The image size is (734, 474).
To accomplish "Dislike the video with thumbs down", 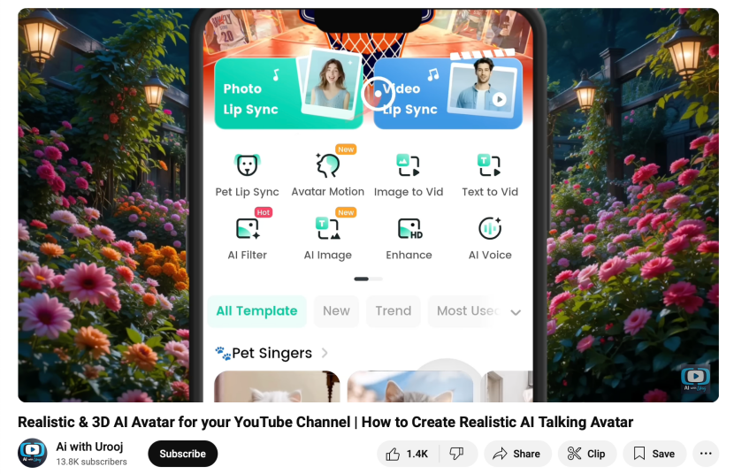I will pos(457,454).
